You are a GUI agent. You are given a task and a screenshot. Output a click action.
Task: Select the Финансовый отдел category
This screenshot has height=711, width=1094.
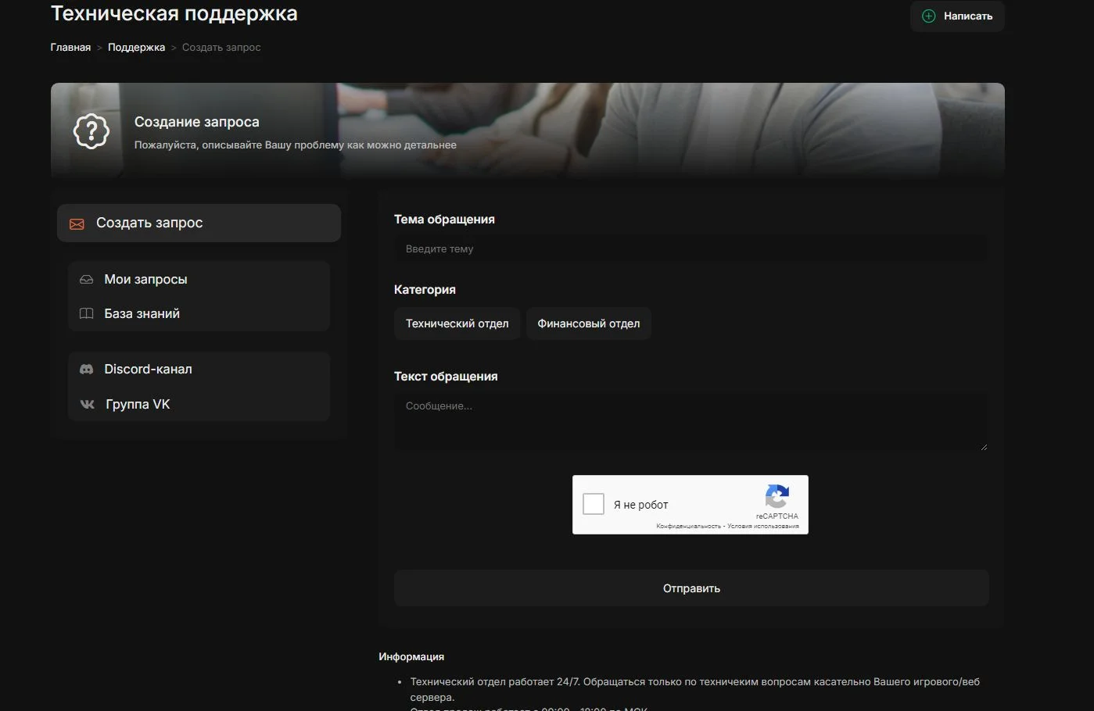tap(588, 323)
